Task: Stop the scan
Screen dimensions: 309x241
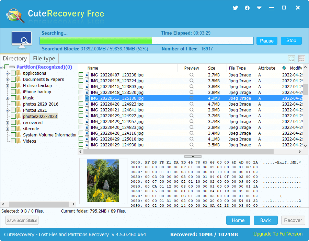Action: coord(291,40)
